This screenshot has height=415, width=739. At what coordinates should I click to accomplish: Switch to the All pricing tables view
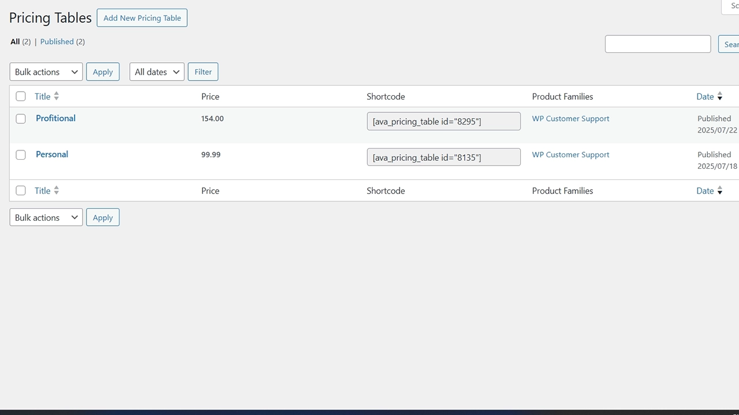click(15, 41)
